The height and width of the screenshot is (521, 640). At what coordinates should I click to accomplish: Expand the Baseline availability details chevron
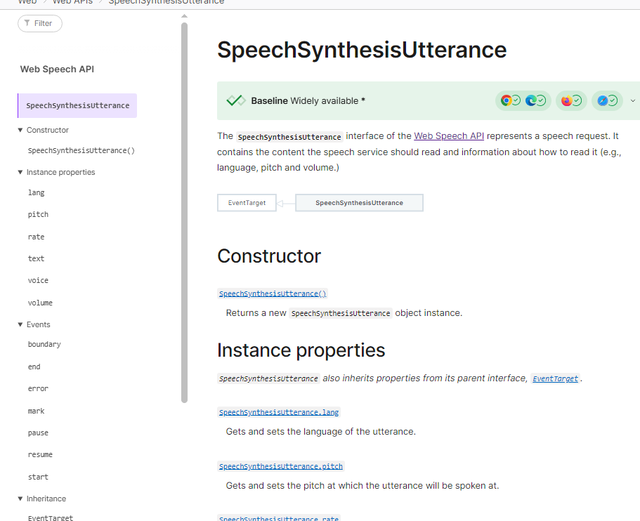(x=632, y=100)
